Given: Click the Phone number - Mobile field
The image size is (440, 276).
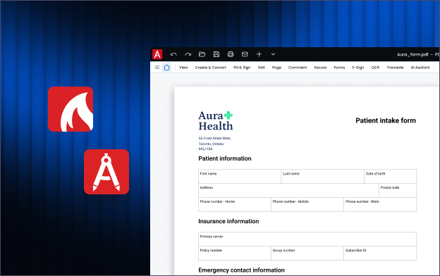Looking at the screenshot, I should pyautogui.click(x=307, y=205).
